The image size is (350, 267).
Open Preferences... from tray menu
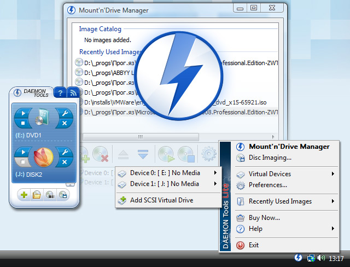coord(267,185)
